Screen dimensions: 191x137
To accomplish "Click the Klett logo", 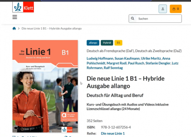I will (23, 7).
